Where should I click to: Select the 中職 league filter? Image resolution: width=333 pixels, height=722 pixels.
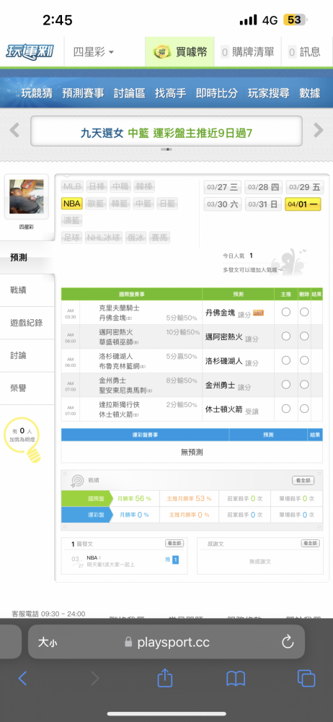coord(120,186)
